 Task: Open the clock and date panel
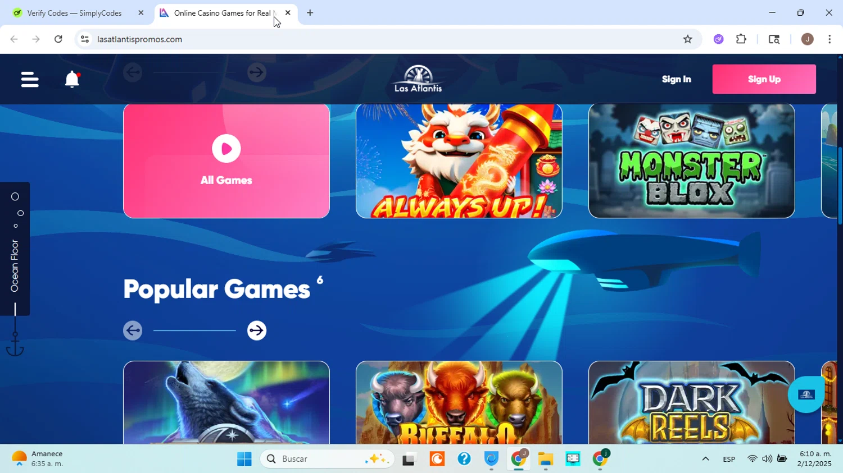point(815,459)
